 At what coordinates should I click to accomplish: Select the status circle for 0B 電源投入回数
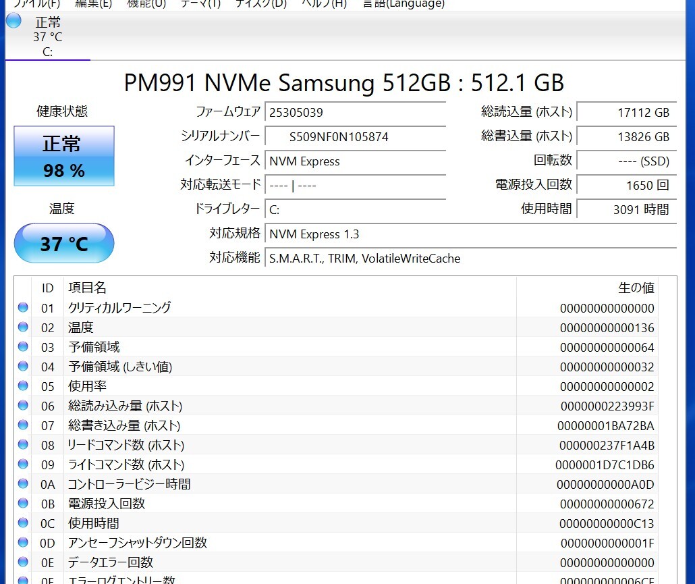23,503
